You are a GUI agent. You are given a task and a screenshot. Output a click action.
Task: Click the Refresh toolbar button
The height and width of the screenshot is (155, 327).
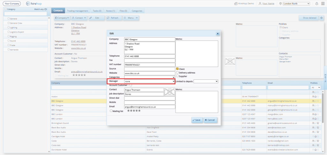coord(114,18)
